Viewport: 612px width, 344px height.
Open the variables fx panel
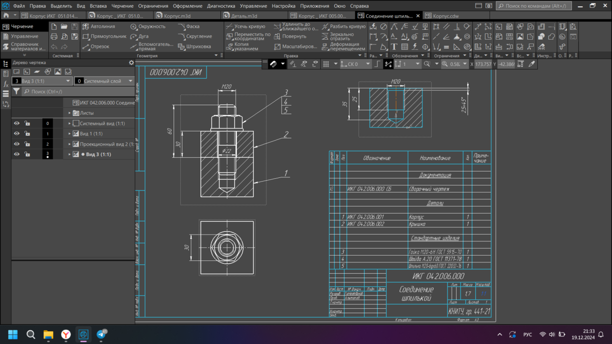click(6, 84)
